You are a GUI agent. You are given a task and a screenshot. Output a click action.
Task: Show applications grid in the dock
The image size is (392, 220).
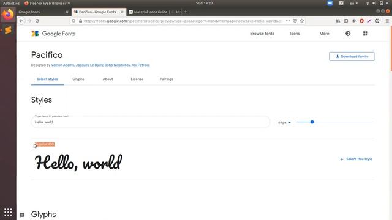click(x=8, y=212)
